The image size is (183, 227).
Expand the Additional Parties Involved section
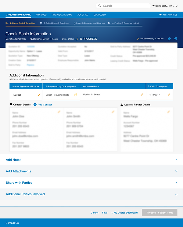pos(91,194)
